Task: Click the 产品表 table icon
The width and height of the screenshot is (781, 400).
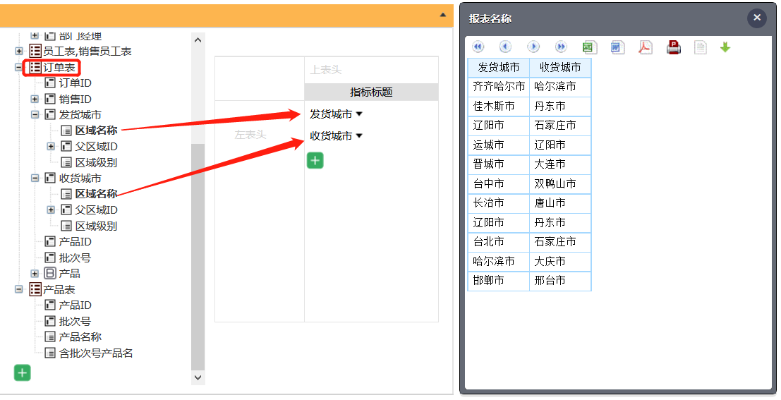Action: pyautogui.click(x=35, y=289)
